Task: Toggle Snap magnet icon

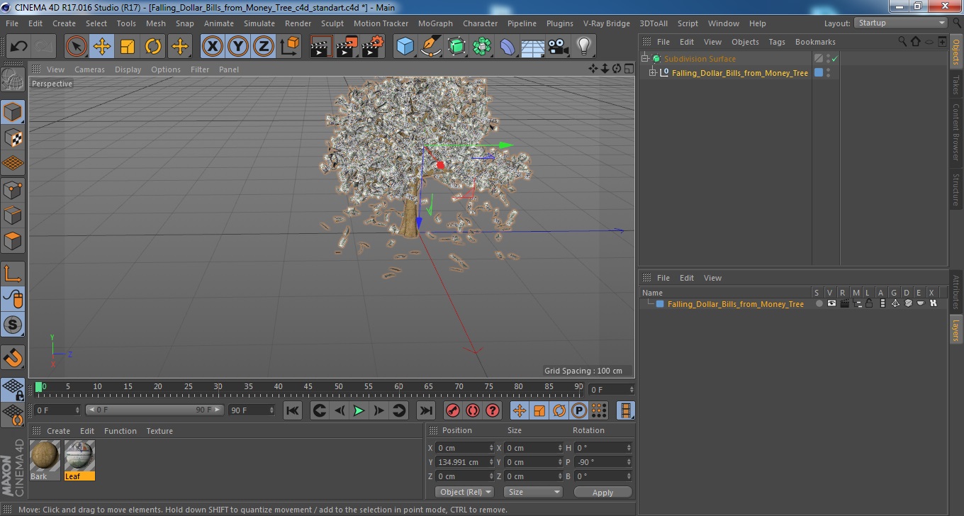Action: point(13,357)
